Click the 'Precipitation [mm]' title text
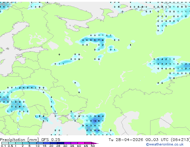 coord(19,140)
